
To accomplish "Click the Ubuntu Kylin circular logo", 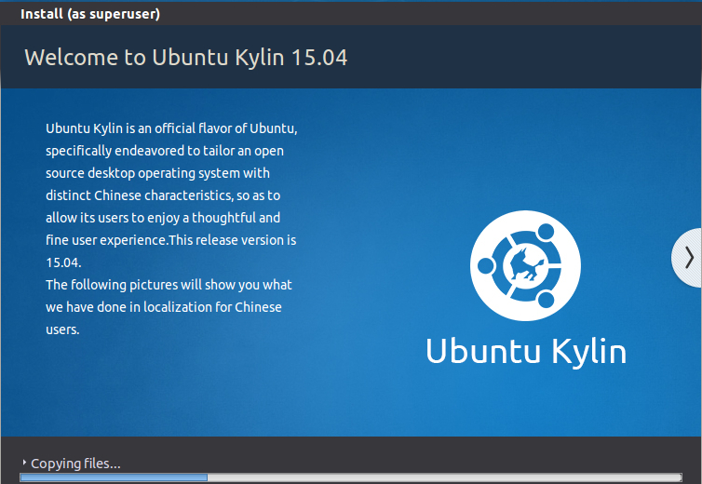I will coord(525,265).
